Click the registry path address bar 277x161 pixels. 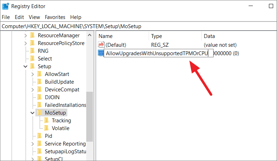[138, 26]
